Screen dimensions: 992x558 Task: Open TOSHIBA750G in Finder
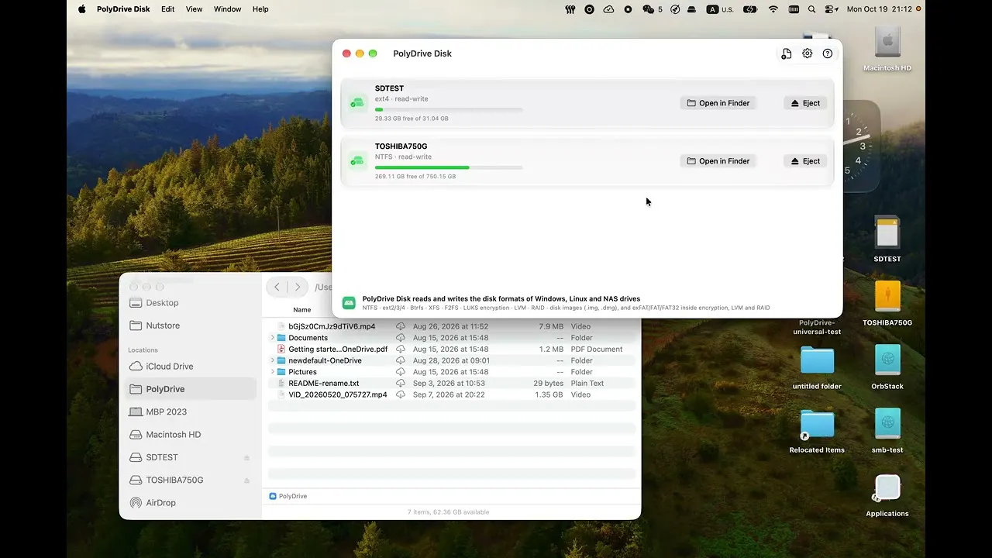tap(719, 161)
